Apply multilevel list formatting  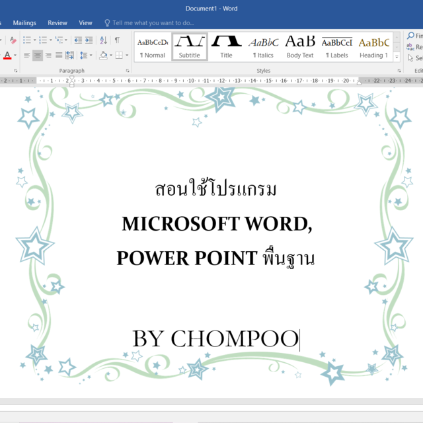point(59,40)
